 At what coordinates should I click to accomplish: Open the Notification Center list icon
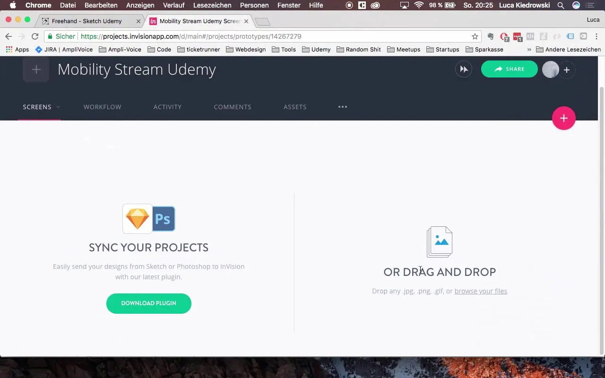point(590,5)
